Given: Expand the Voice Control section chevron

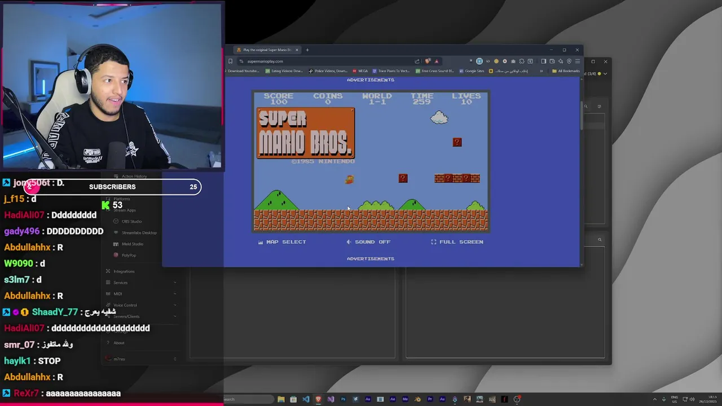Looking at the screenshot, I should pos(175,305).
